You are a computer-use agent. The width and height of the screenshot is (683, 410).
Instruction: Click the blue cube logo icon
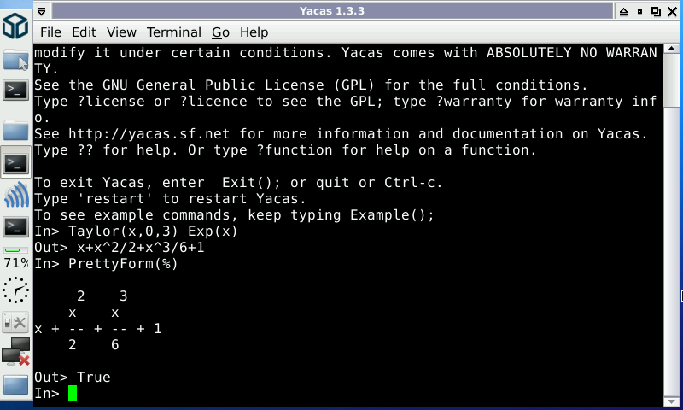15,26
